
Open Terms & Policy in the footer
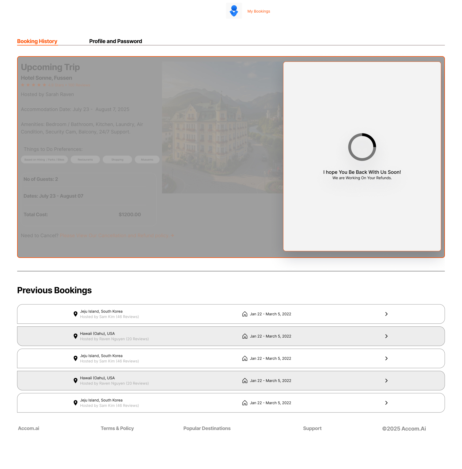click(x=117, y=428)
